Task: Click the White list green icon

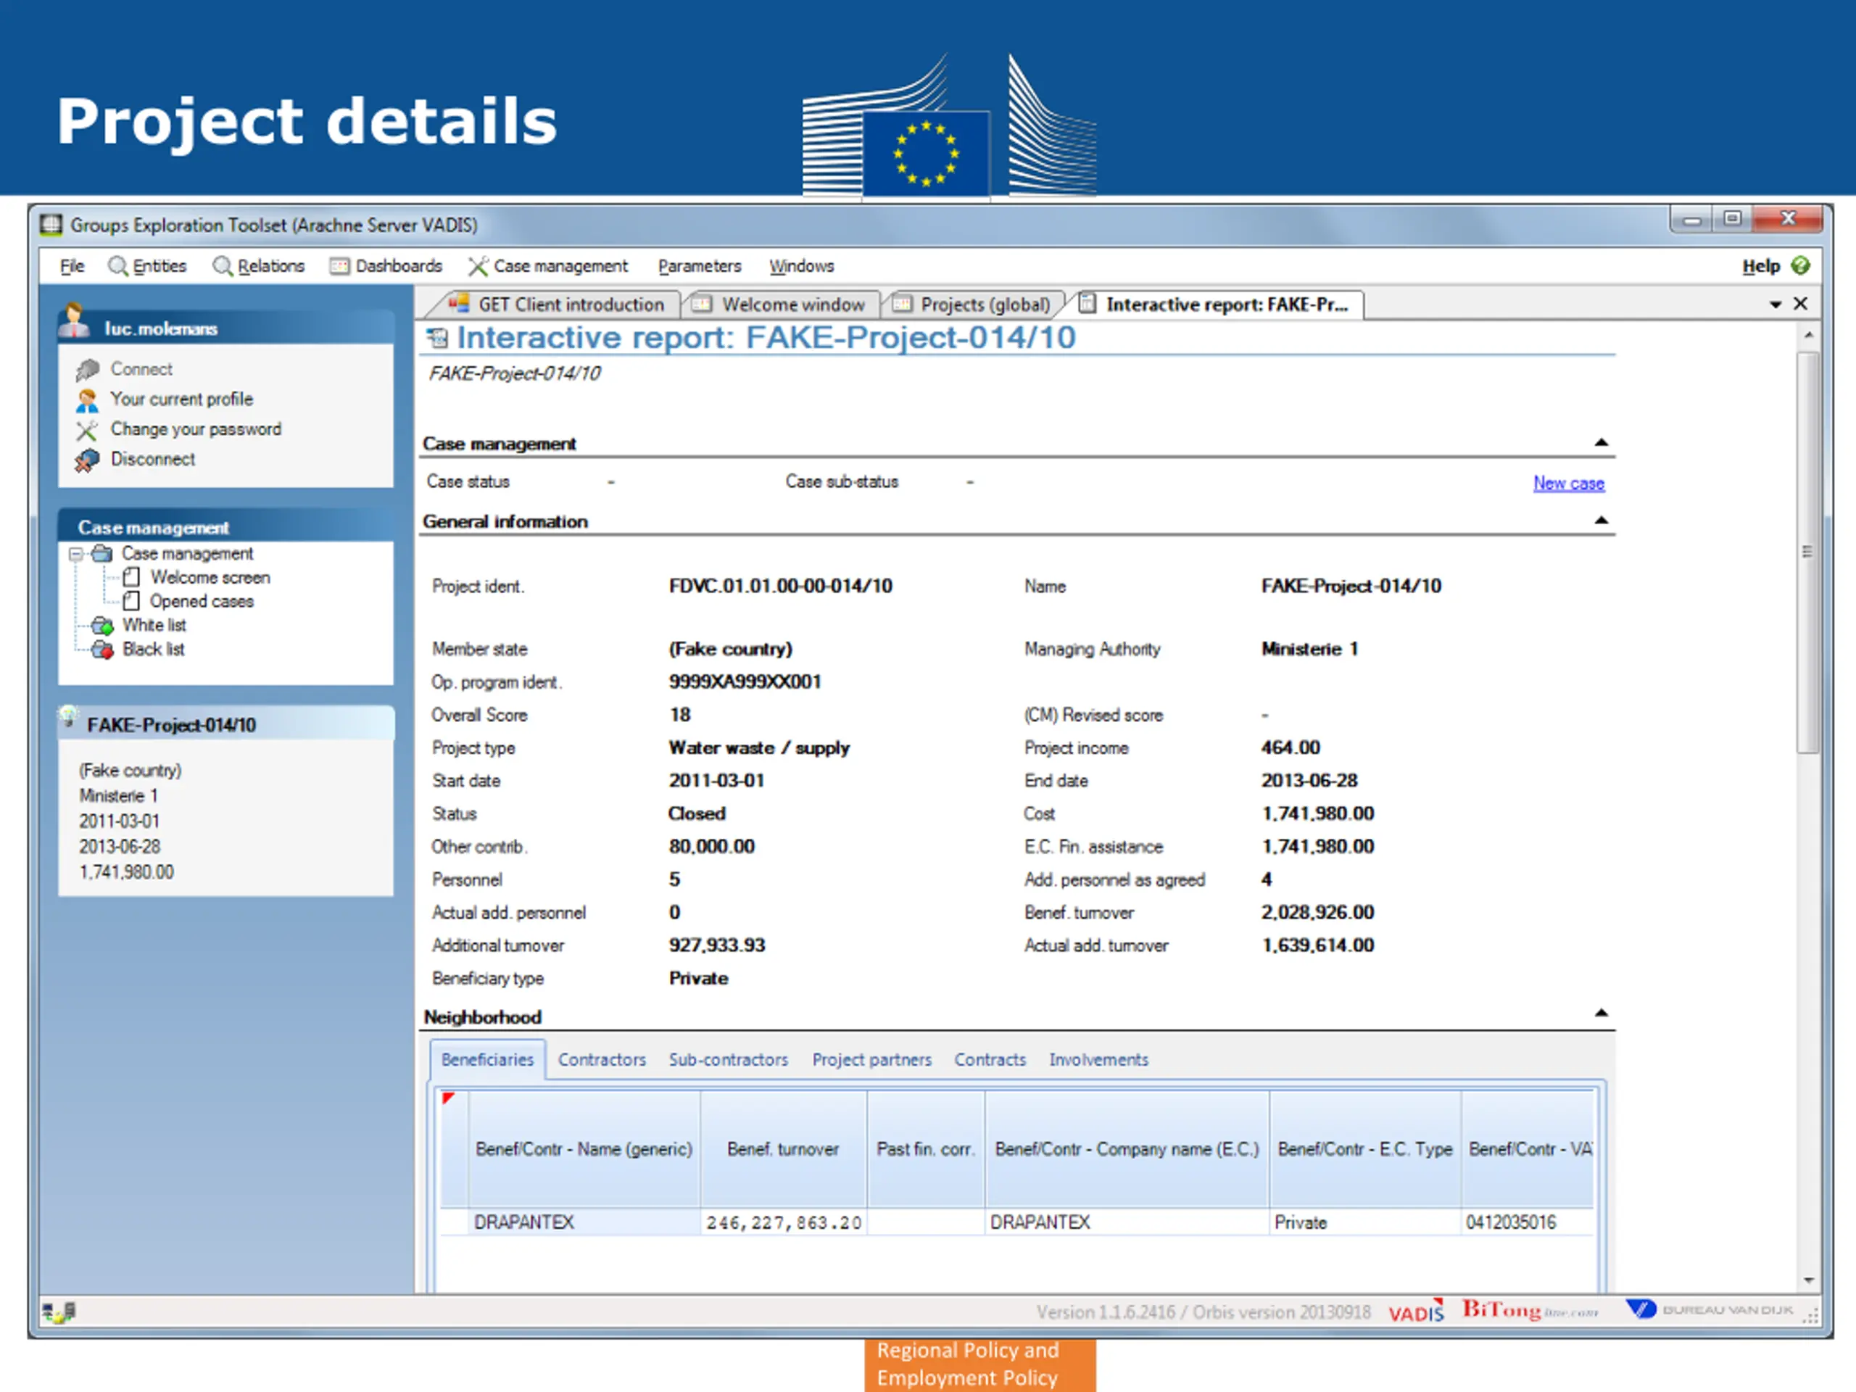Action: click(102, 626)
